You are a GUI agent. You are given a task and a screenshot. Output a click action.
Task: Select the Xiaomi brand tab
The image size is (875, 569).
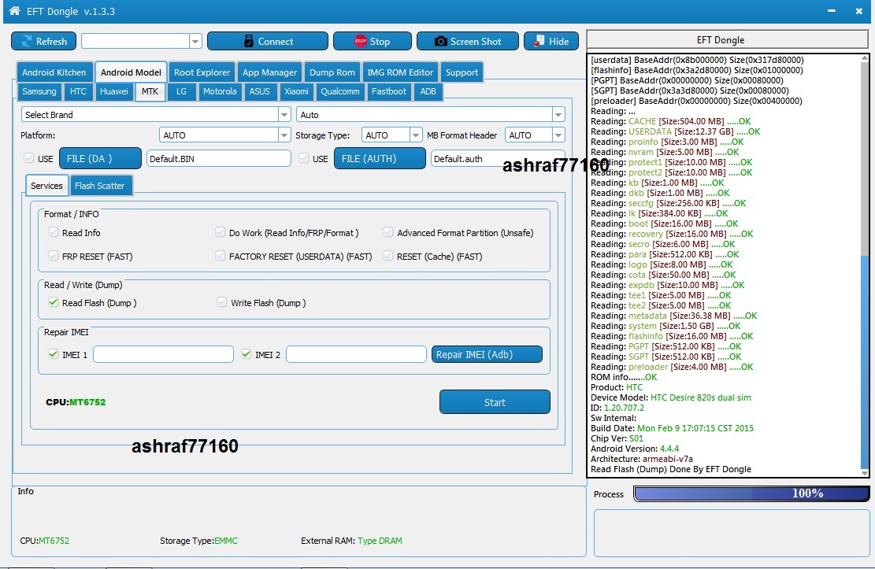click(296, 91)
